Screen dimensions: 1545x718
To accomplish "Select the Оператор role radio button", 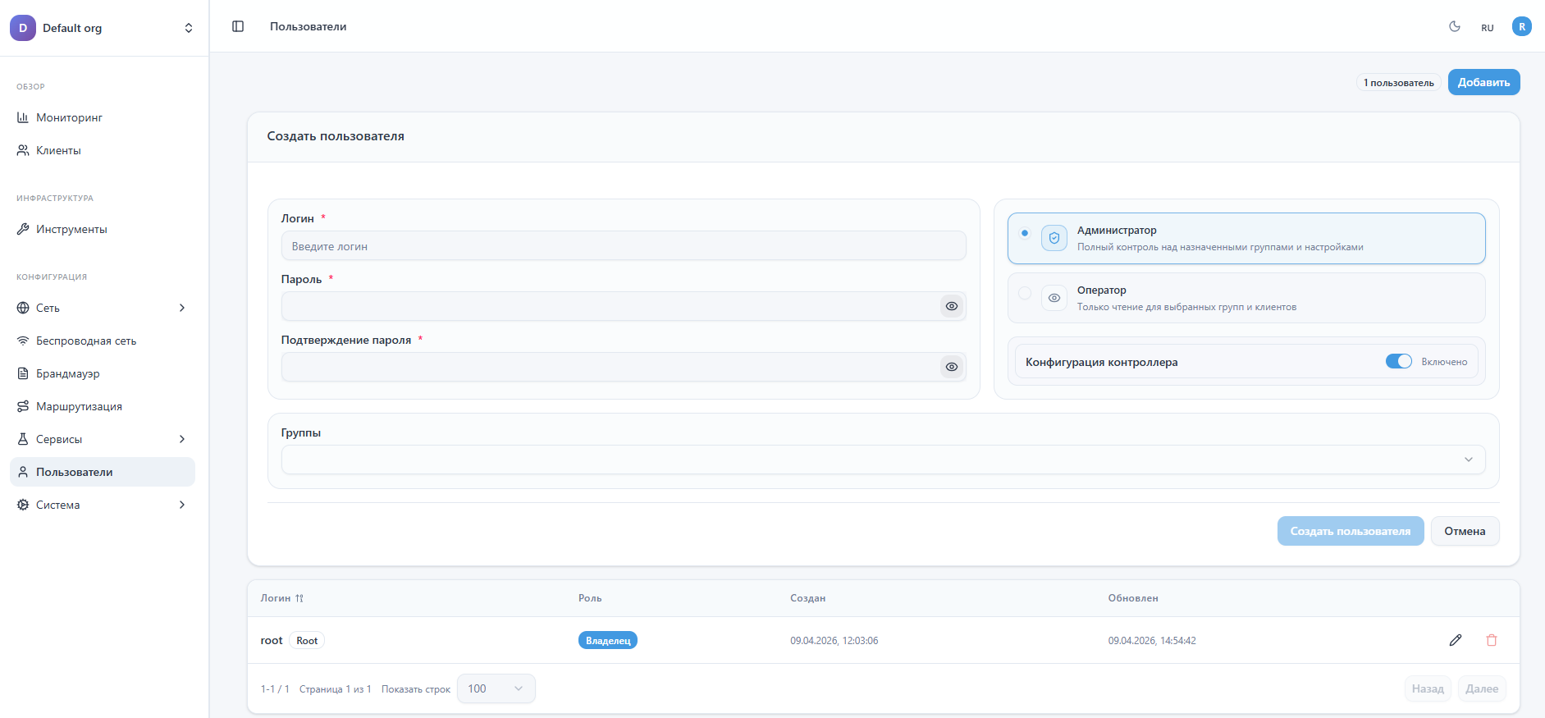I will click(x=1025, y=293).
